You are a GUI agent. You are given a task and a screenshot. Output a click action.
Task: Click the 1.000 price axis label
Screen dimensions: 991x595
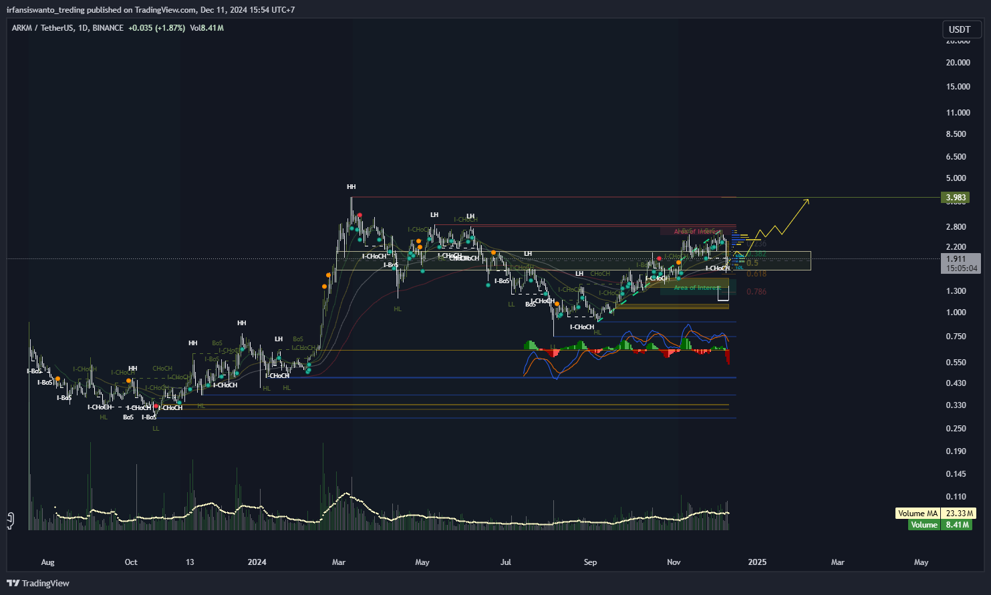coord(956,312)
